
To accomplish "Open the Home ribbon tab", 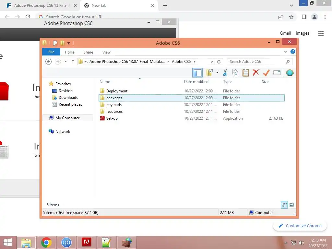I will coord(70,52).
